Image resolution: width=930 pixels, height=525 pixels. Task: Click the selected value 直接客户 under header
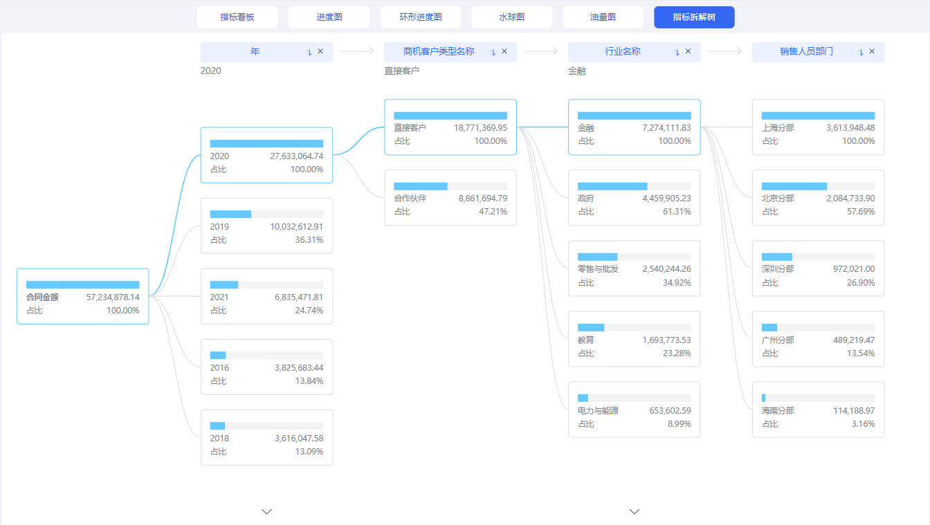402,71
